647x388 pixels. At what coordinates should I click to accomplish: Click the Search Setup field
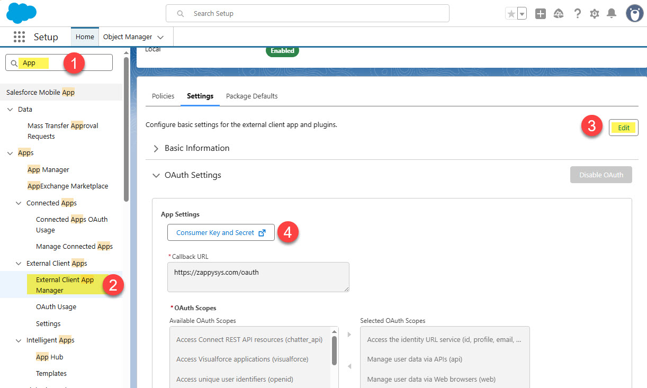point(307,13)
